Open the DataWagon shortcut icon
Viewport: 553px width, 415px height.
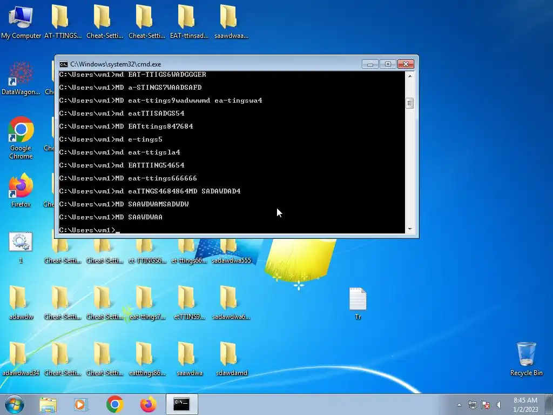pos(21,78)
